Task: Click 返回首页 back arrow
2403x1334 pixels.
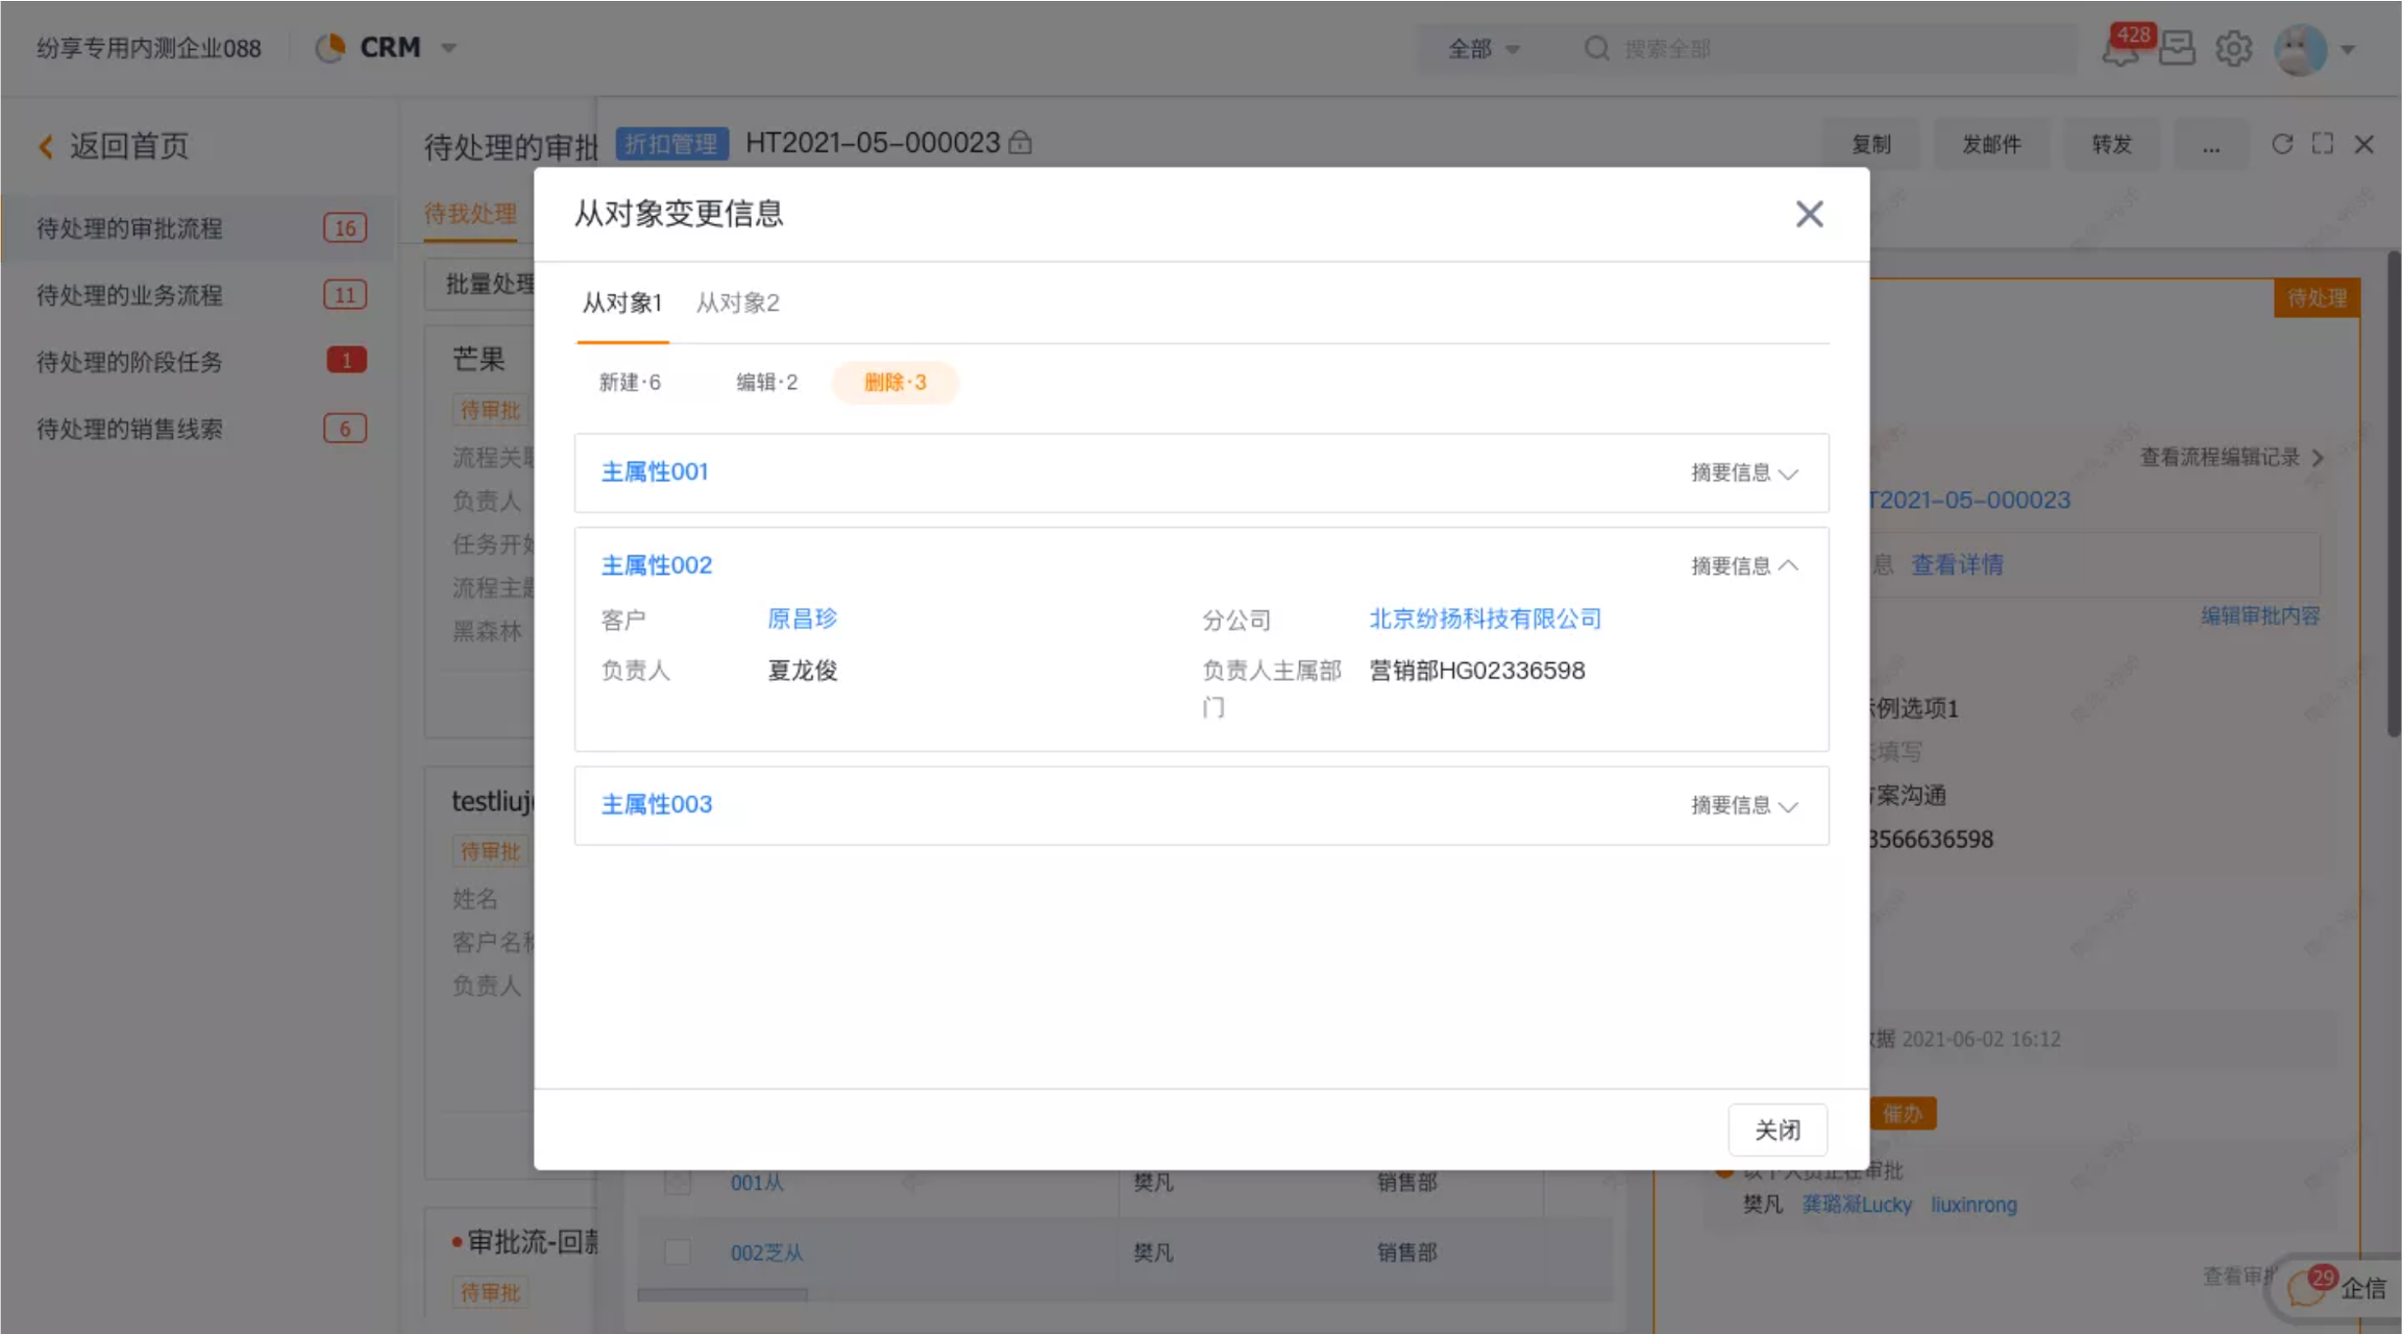Action: (x=45, y=147)
